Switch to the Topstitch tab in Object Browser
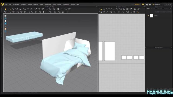173x97 pixels. [167, 9]
